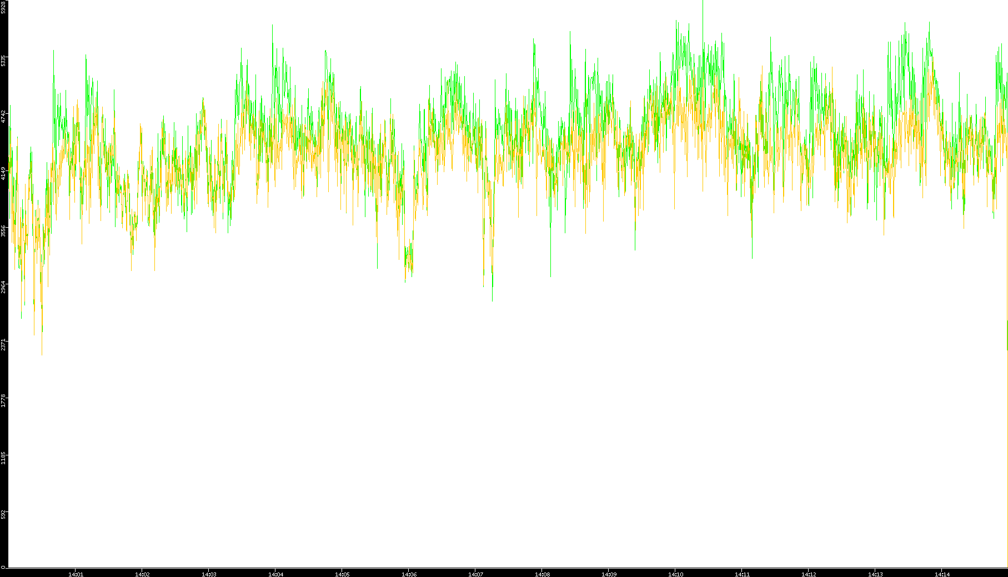Click the 592 y-axis value label
Image resolution: width=1008 pixels, height=577 pixels.
[3, 514]
